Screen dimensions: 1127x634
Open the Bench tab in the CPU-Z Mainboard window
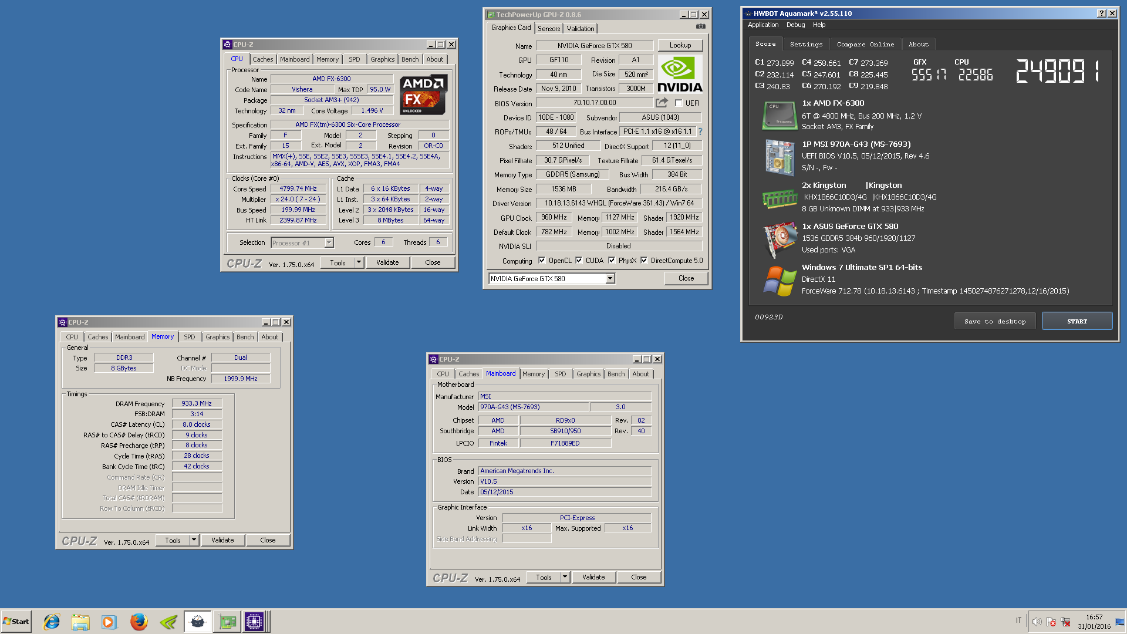[616, 374]
